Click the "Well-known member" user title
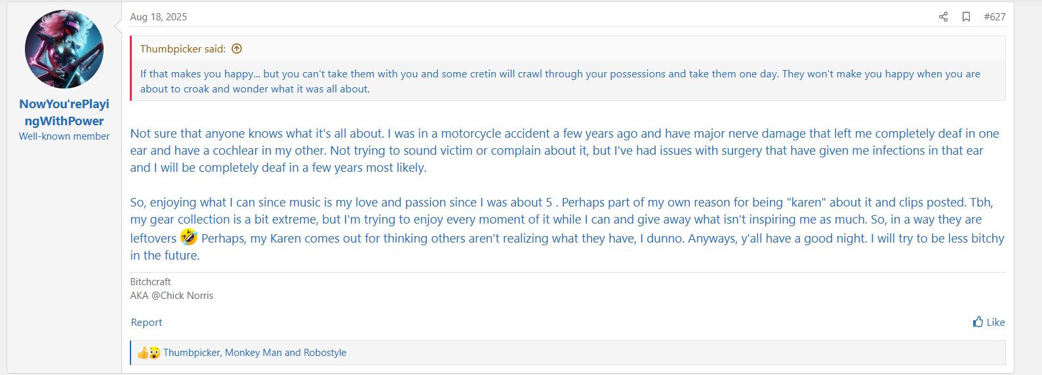The width and height of the screenshot is (1042, 375). click(64, 136)
